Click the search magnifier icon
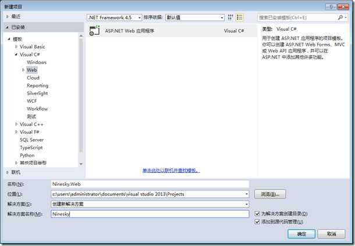 pos(340,17)
